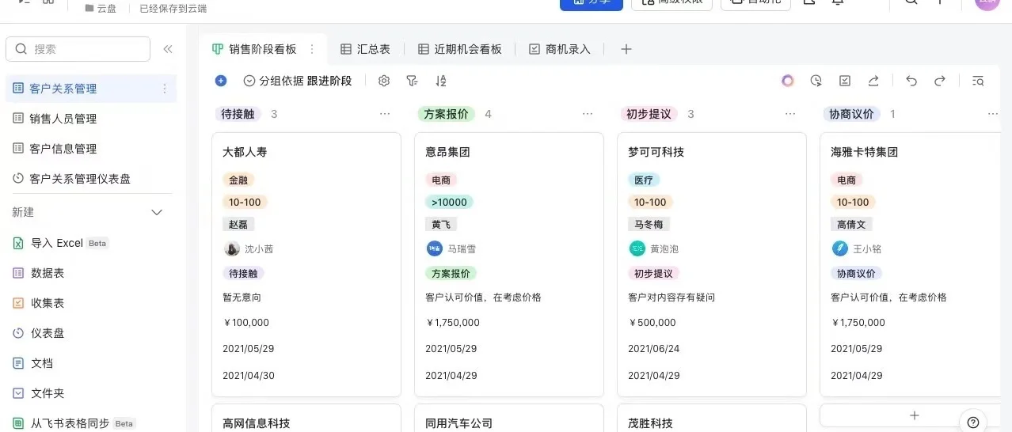Screen dimensions: 1012x432
Task: Click the 2021/04/30 date value
Action: click(x=249, y=376)
